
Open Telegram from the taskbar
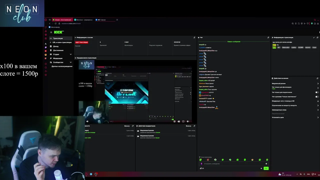pos(91,174)
